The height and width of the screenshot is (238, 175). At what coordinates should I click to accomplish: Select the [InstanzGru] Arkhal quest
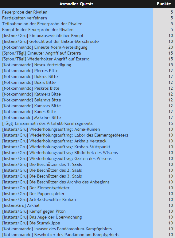coord(21,206)
